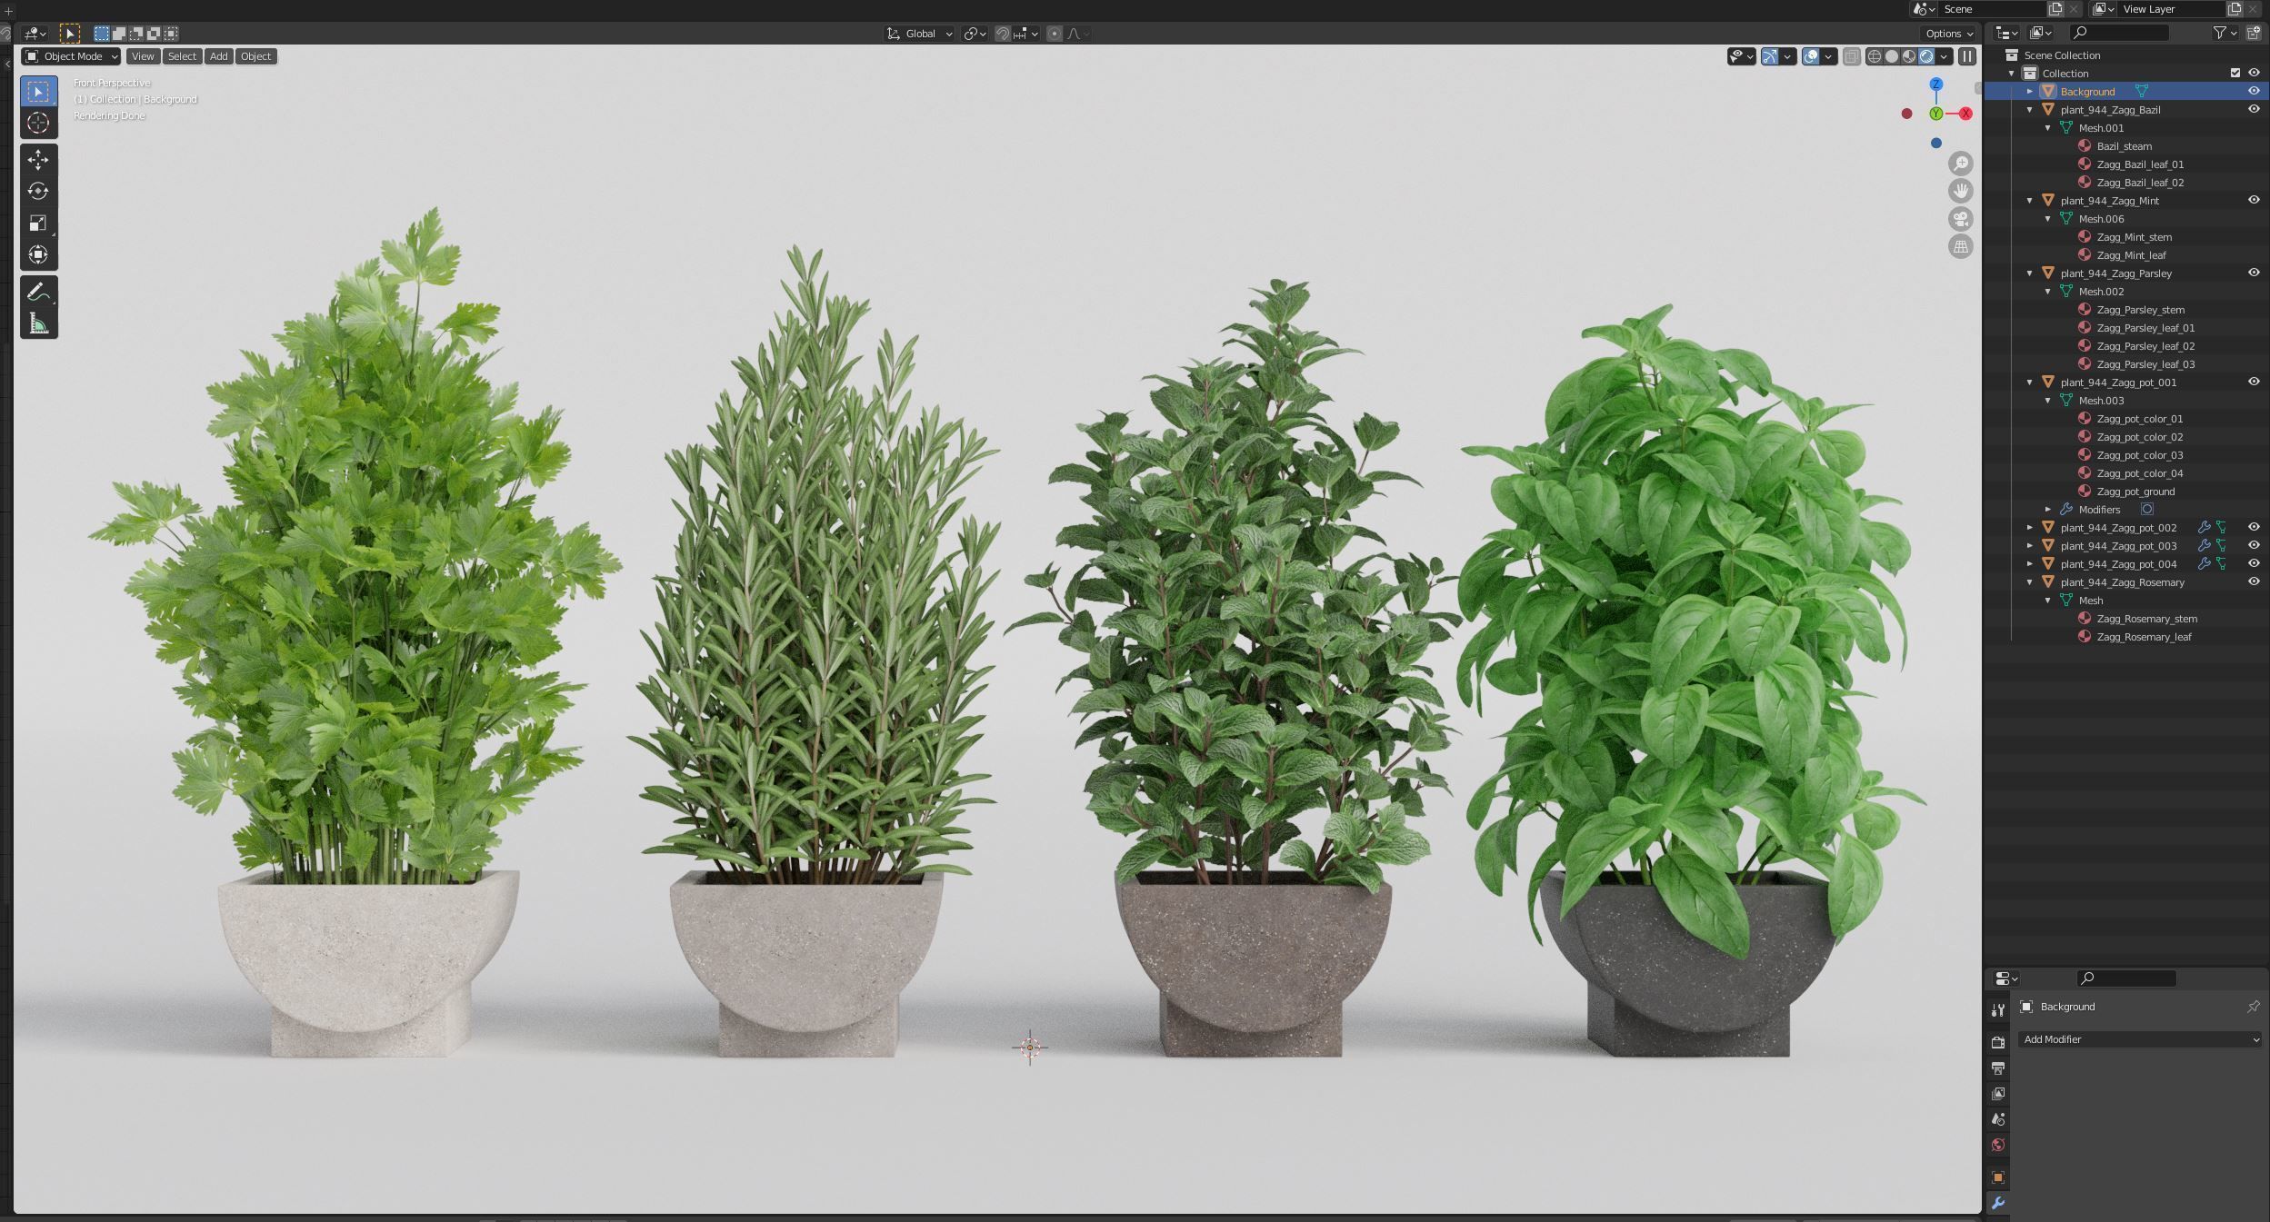Select Zagg_Mint_leaf material in outliner
The height and width of the screenshot is (1222, 2270).
click(x=2131, y=255)
